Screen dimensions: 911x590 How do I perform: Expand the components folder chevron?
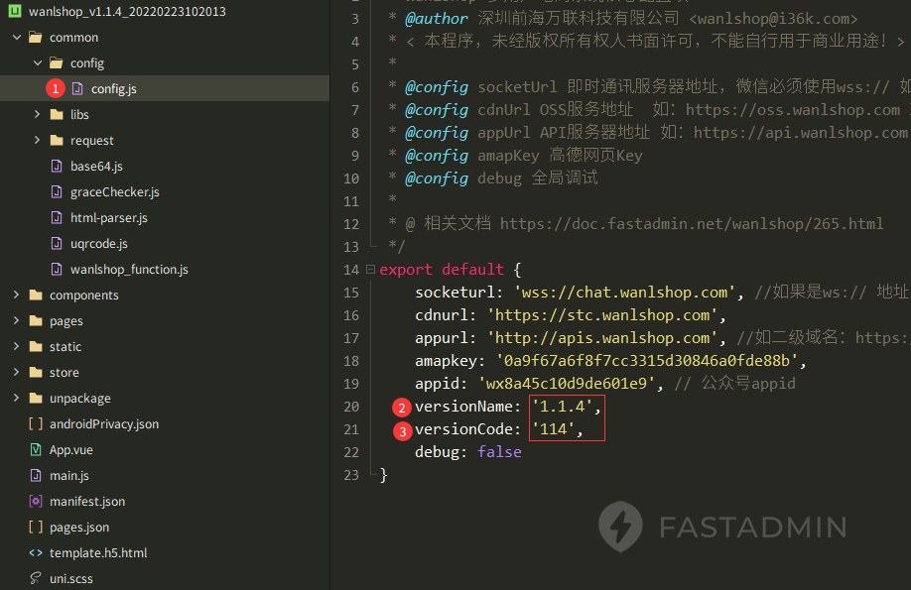tap(16, 295)
